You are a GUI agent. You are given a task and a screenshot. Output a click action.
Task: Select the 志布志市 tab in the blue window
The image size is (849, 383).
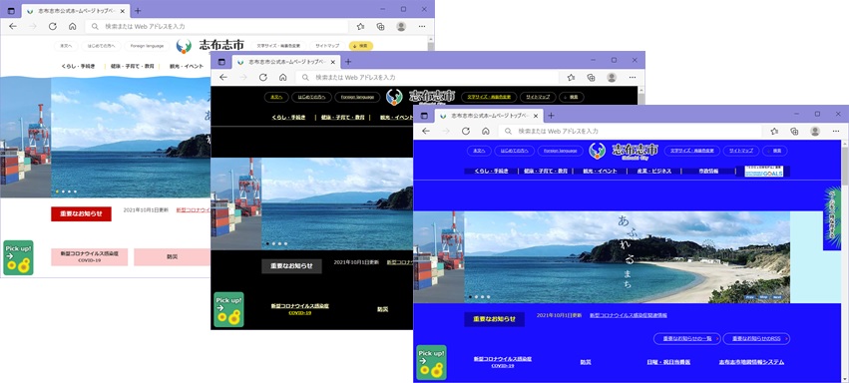(489, 116)
